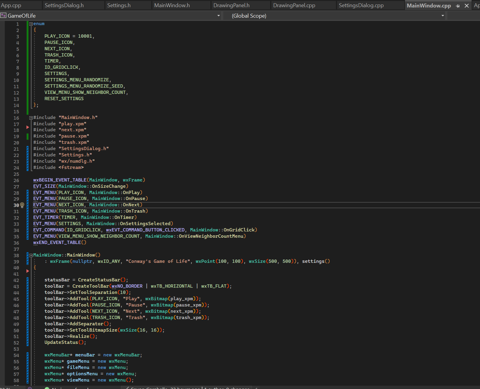The width and height of the screenshot is (480, 389).
Task: Switch to the SettingsDialog.cpp tab
Action: [361, 5]
